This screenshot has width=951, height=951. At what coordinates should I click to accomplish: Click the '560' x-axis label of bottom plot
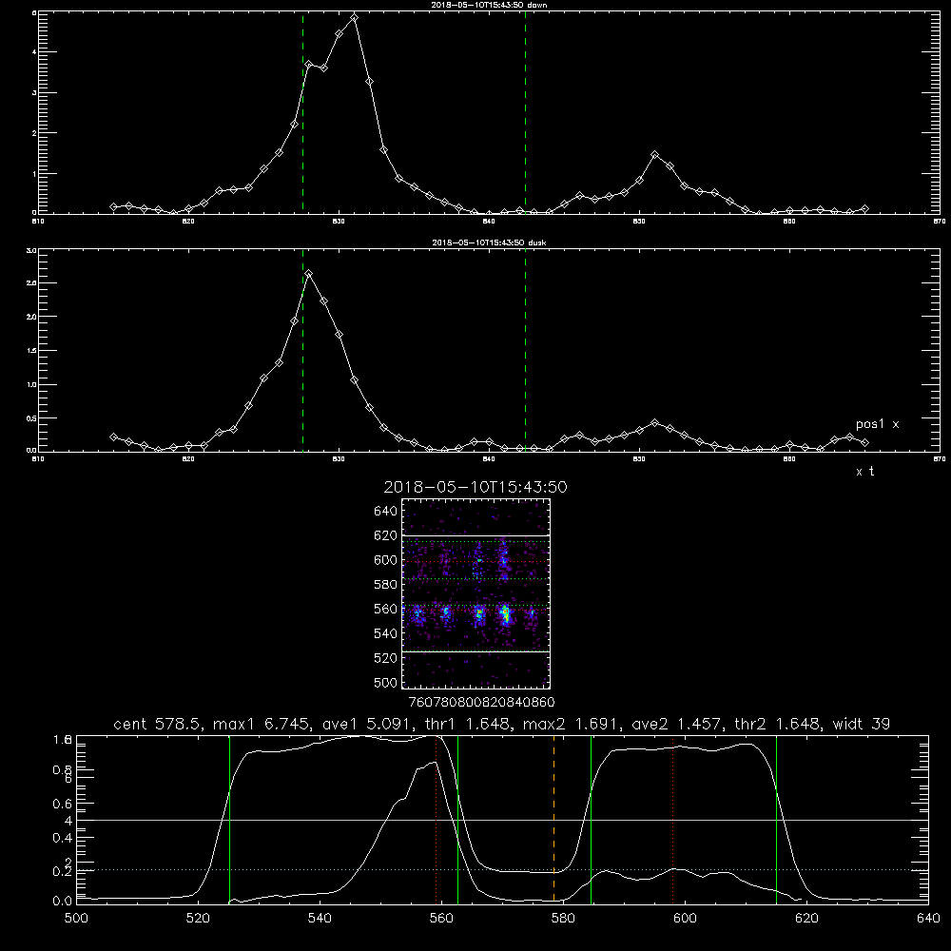click(x=441, y=919)
